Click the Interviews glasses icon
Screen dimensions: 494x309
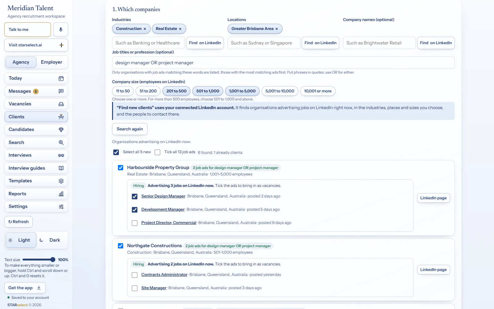(x=61, y=155)
